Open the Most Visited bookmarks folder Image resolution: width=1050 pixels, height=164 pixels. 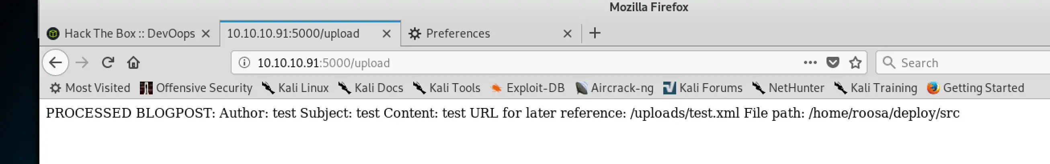pos(90,88)
